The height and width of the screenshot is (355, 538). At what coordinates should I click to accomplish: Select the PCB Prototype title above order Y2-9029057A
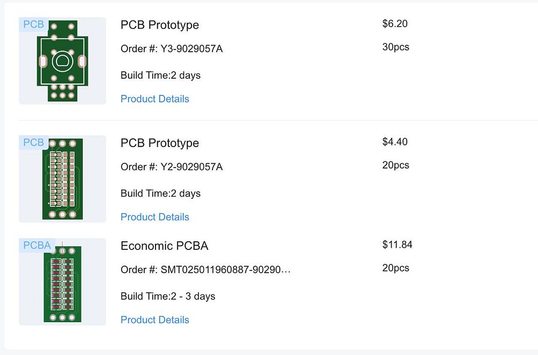[160, 143]
